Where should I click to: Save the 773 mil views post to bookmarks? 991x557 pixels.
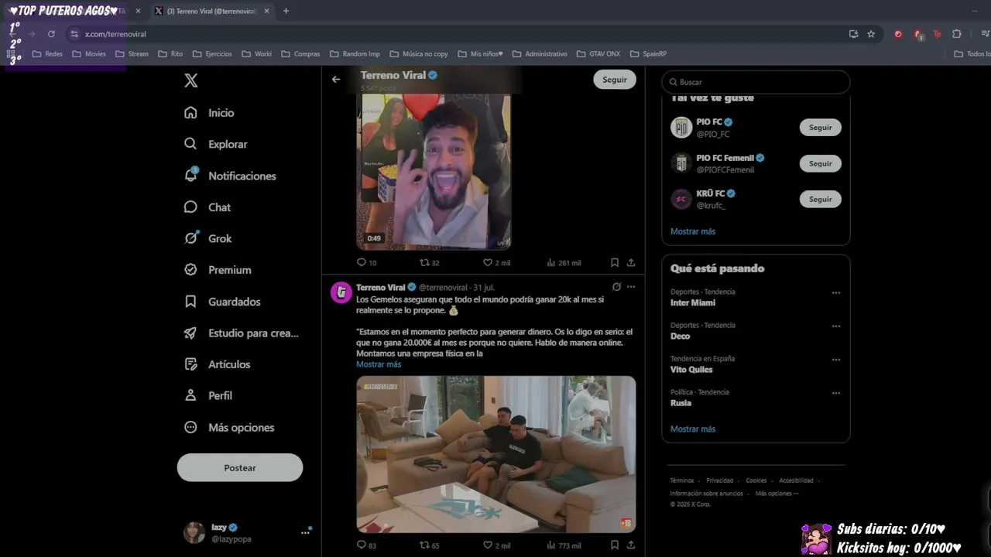[x=614, y=545]
